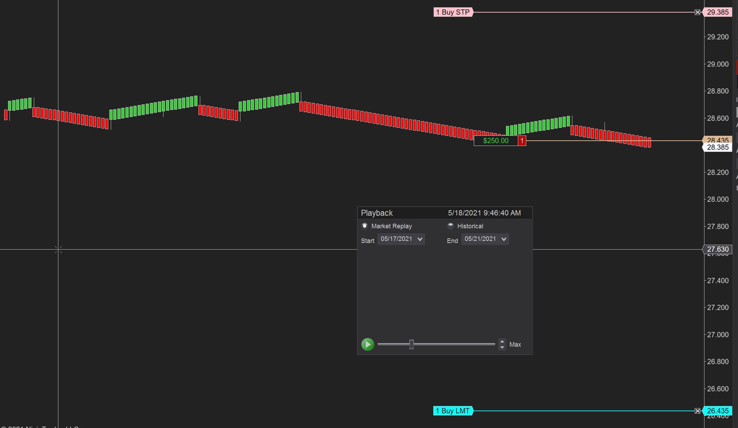Click the playback speed slider handle
738x428 pixels.
tap(412, 344)
